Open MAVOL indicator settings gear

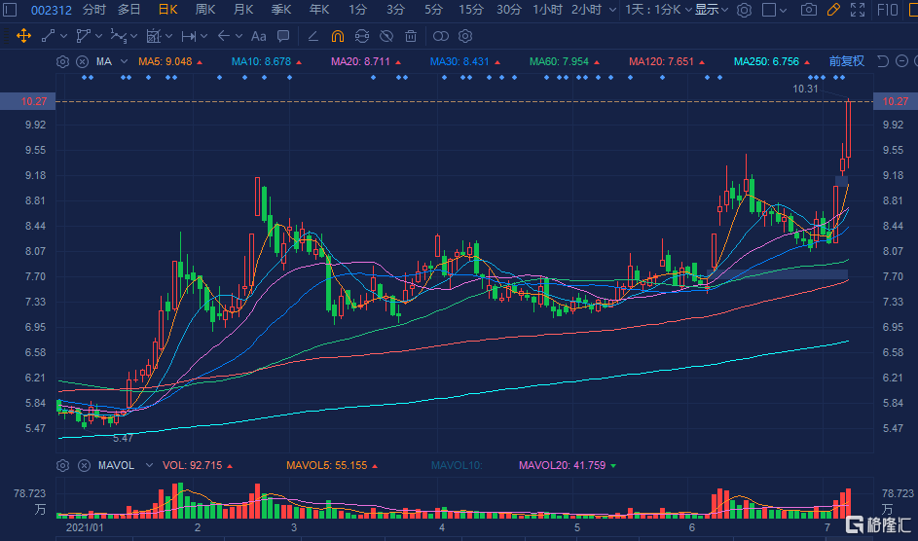62,465
